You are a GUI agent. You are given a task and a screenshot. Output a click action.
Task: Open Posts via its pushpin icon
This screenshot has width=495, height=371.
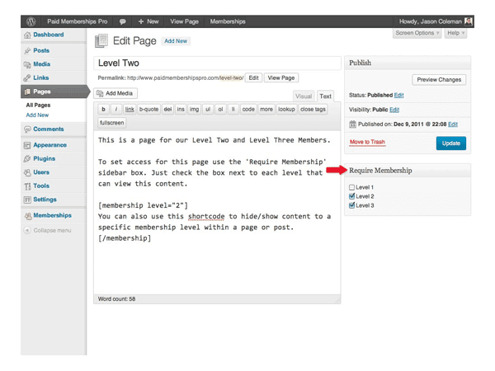(27, 50)
